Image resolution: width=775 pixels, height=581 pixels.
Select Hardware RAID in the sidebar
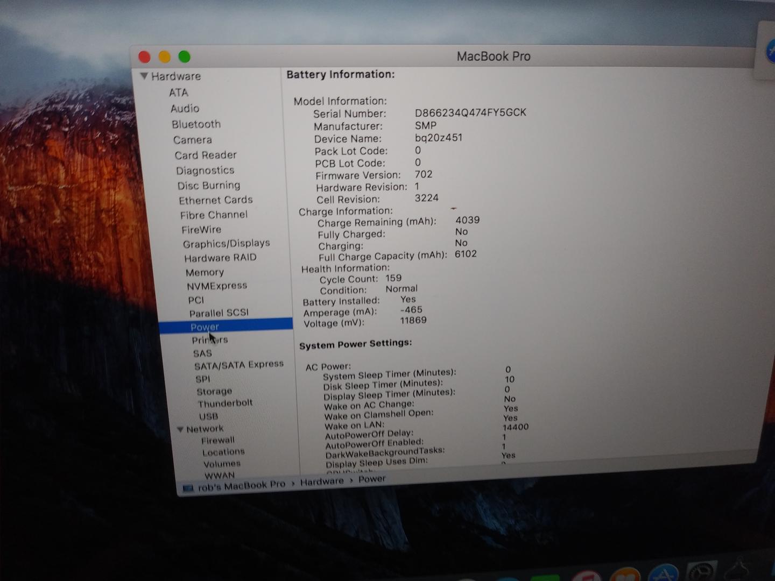(x=220, y=258)
